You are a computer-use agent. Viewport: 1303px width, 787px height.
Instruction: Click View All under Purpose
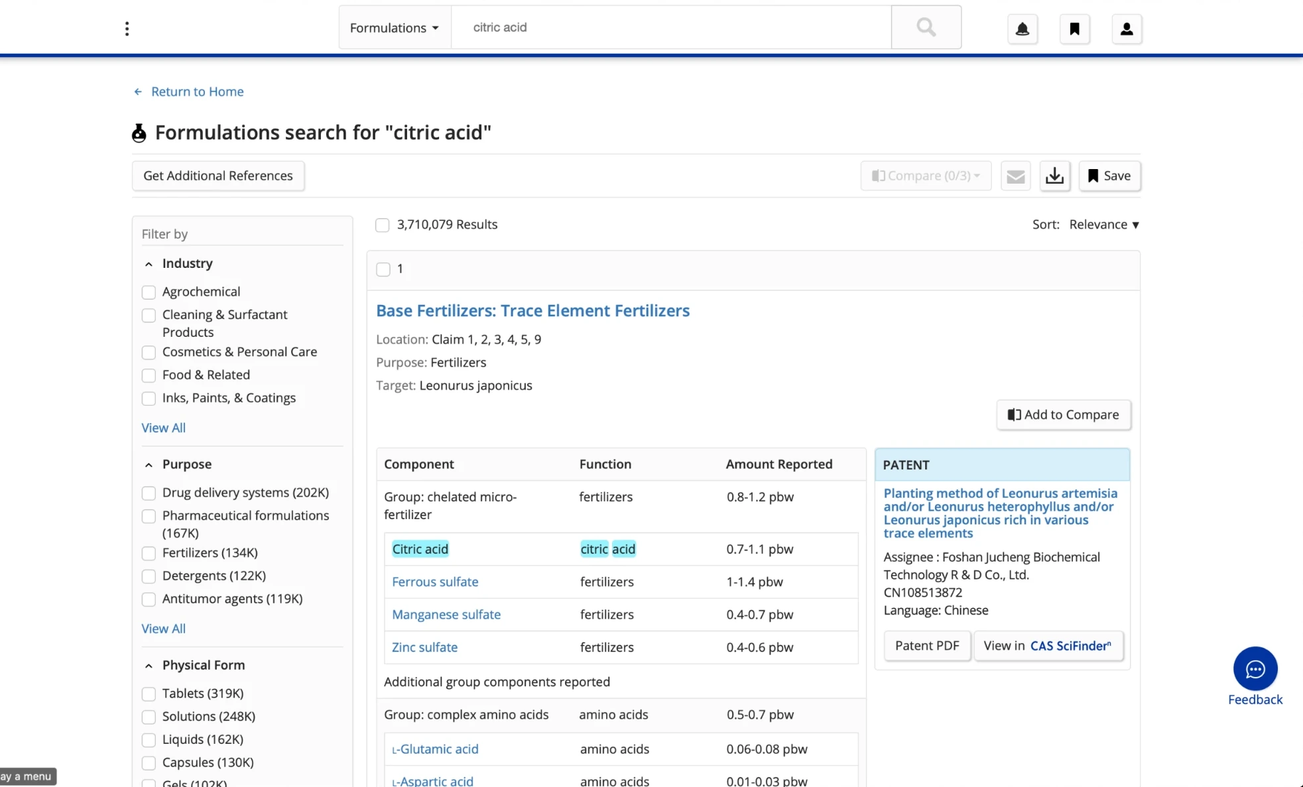[163, 629]
